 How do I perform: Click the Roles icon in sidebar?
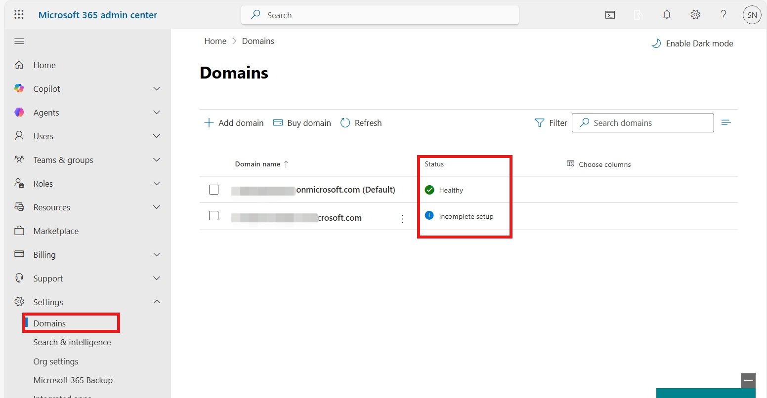click(19, 183)
